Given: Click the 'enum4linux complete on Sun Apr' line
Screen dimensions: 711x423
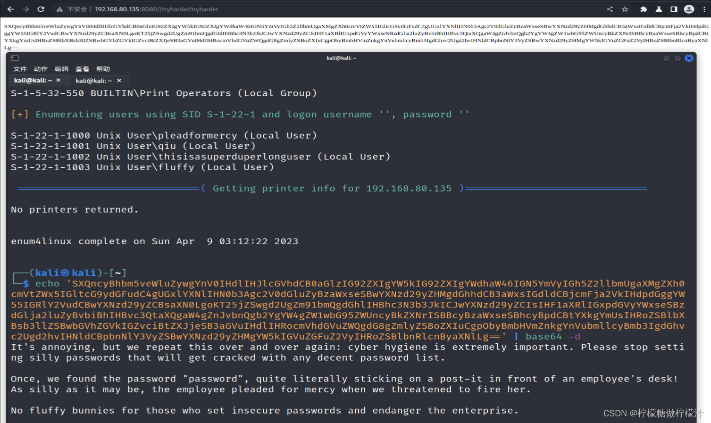Looking at the screenshot, I should click(155, 241).
